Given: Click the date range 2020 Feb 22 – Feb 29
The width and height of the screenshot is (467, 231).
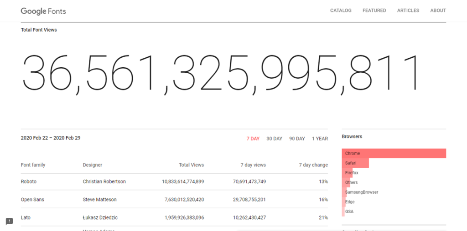Looking at the screenshot, I should click(51, 138).
